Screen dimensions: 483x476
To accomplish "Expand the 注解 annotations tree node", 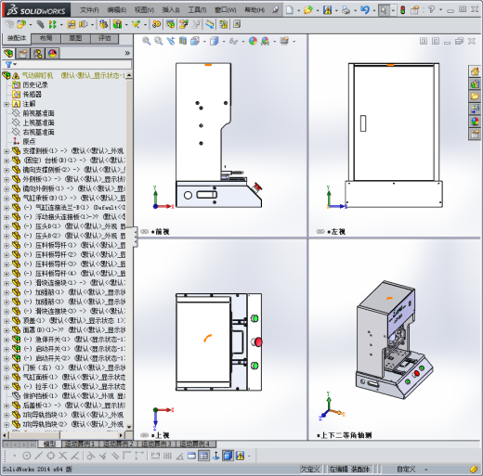I will (x=7, y=104).
